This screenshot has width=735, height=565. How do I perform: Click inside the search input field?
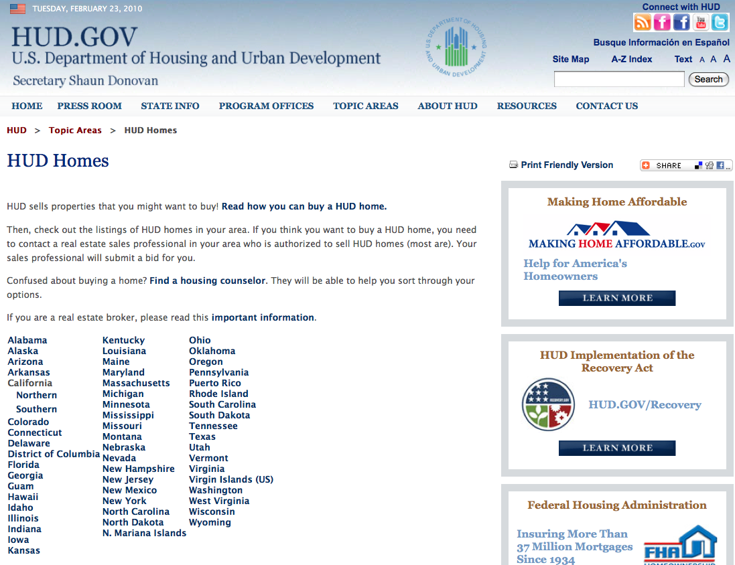(618, 79)
